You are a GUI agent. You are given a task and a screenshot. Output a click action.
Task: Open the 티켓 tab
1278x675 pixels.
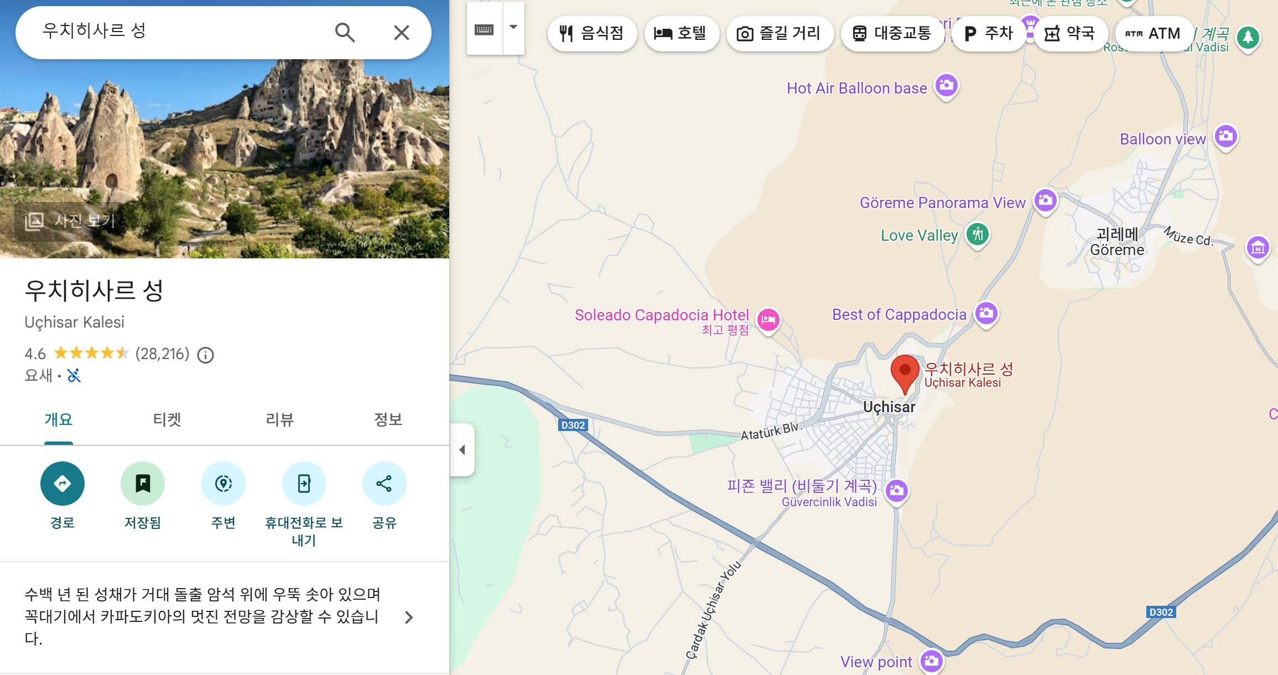(167, 419)
